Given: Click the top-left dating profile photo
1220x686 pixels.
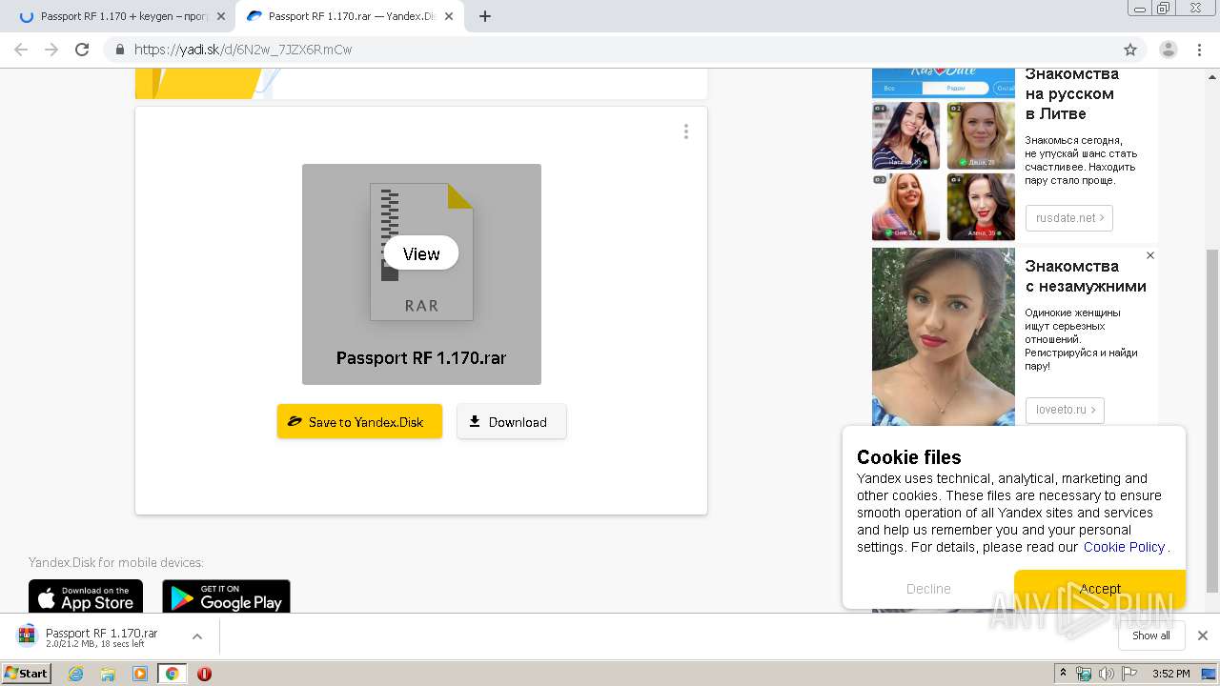Looking at the screenshot, I should click(905, 135).
